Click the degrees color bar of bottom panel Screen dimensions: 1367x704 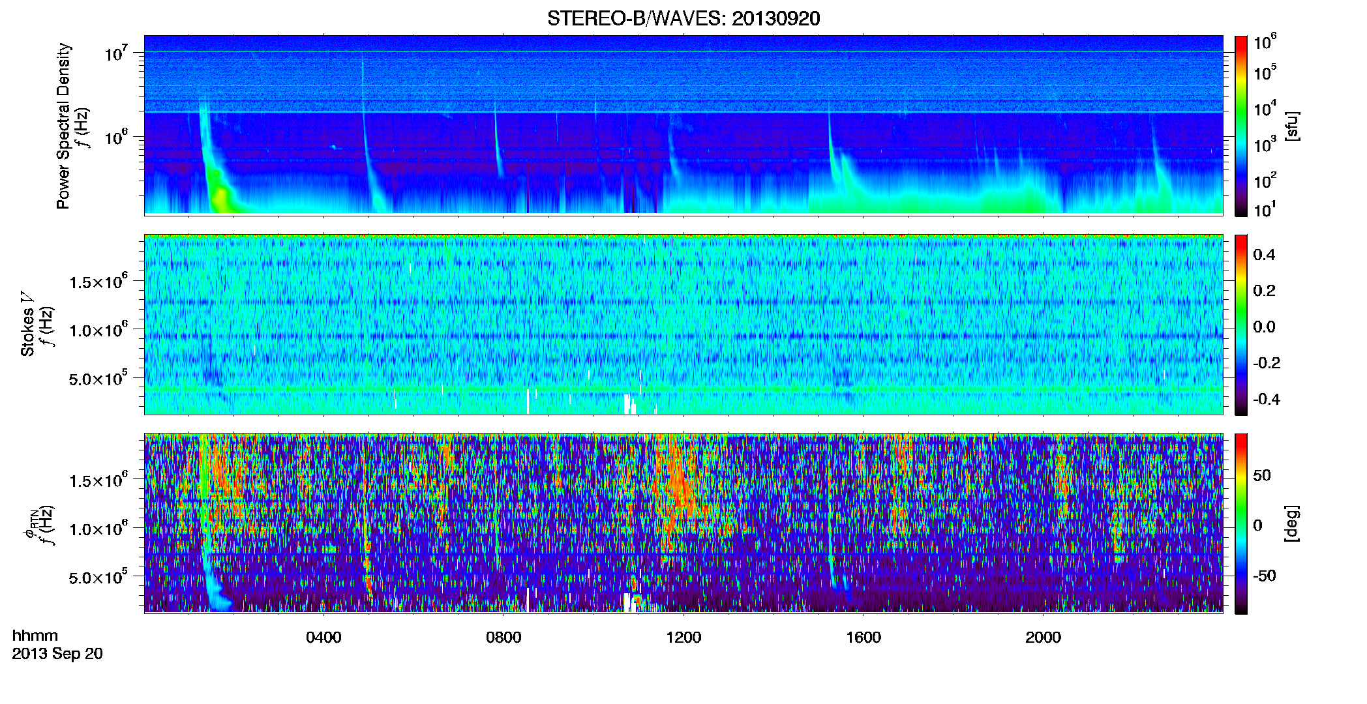click(x=1241, y=523)
